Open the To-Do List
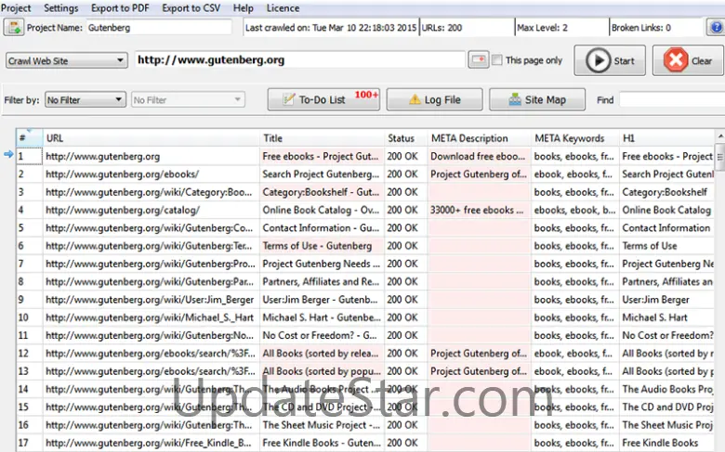 (323, 99)
